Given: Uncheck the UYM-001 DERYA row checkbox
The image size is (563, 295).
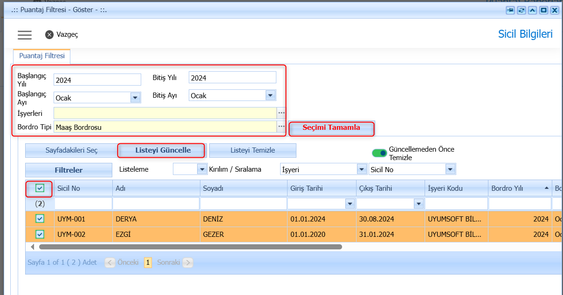Looking at the screenshot, I should click(x=40, y=219).
